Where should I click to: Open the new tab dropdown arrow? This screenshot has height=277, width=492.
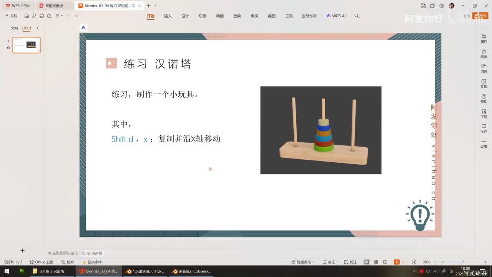point(155,6)
